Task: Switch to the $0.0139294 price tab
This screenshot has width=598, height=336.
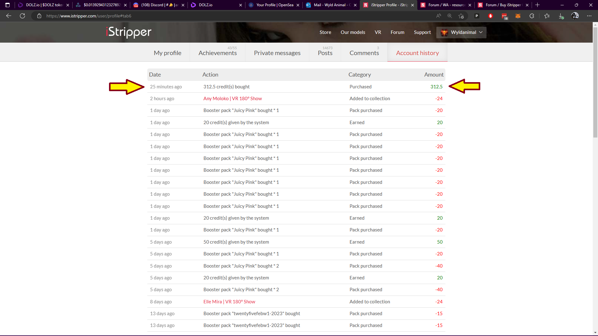Action: coord(102,5)
